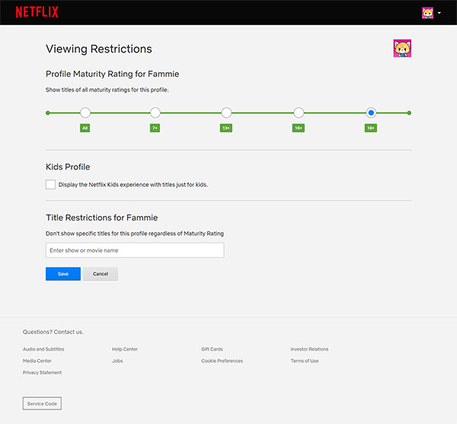This screenshot has width=457, height=424.
Task: Select the 13+ maturity rating radio button
Action: click(226, 113)
